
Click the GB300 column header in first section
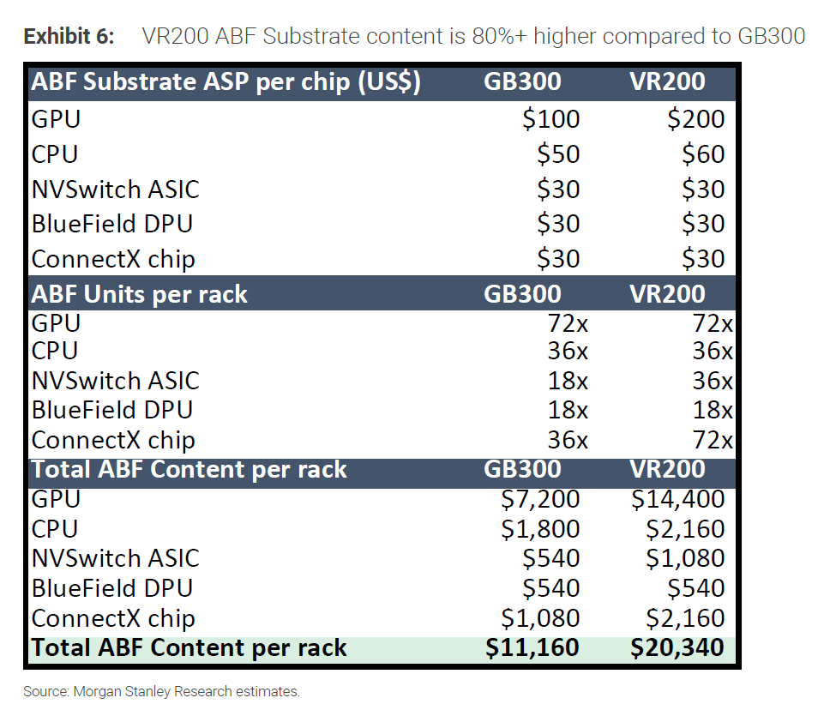coord(522,81)
